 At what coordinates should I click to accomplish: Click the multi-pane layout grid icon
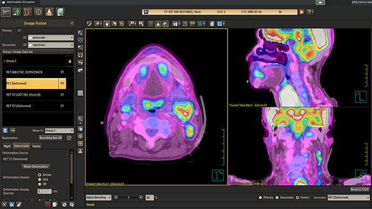point(219,24)
